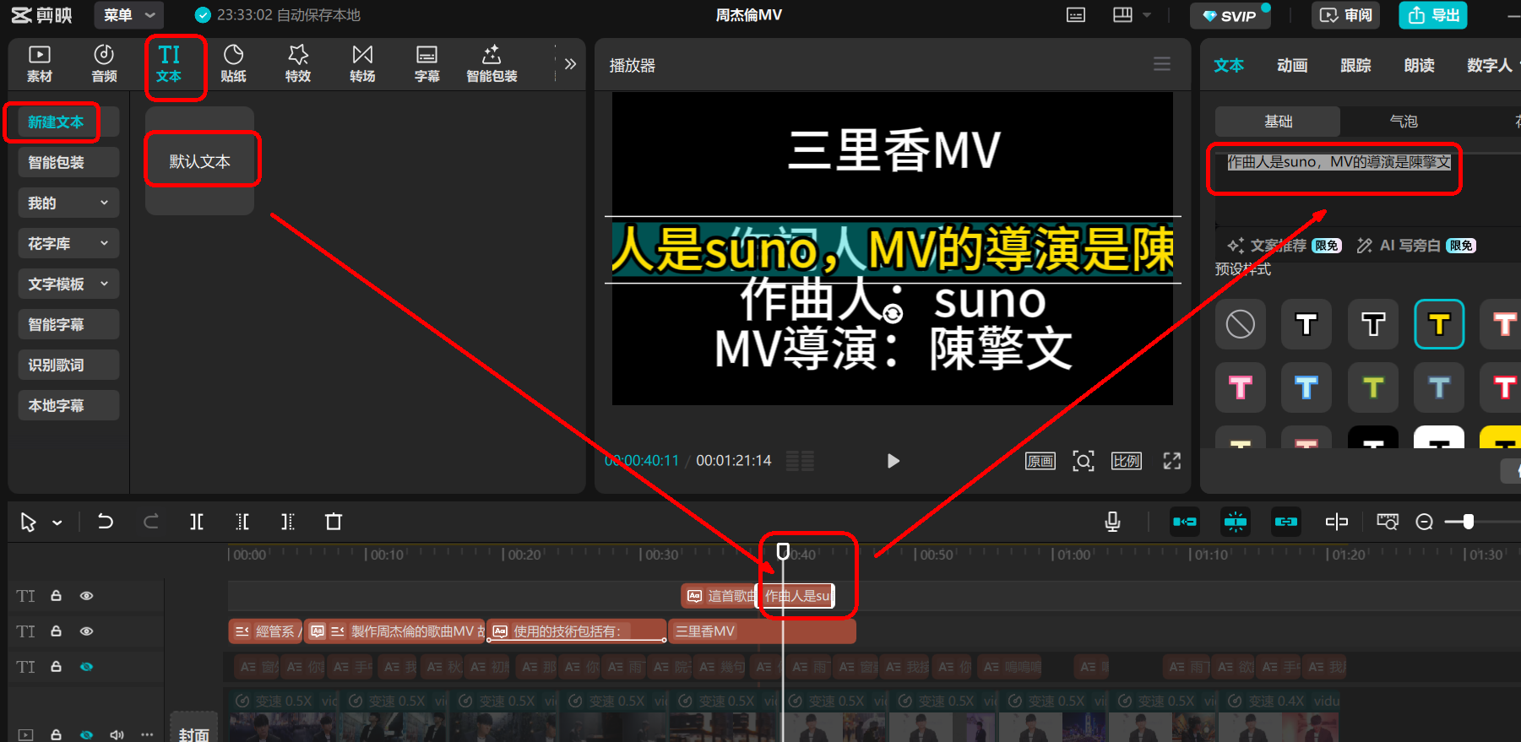Open the keyboard shortcuts icon
Image resolution: width=1521 pixels, height=742 pixels.
coord(1076,15)
